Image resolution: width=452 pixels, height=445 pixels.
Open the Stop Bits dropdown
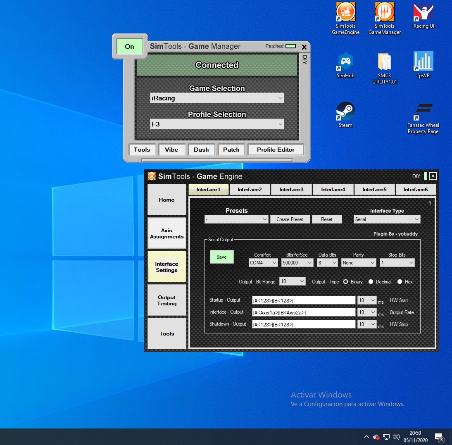point(397,262)
